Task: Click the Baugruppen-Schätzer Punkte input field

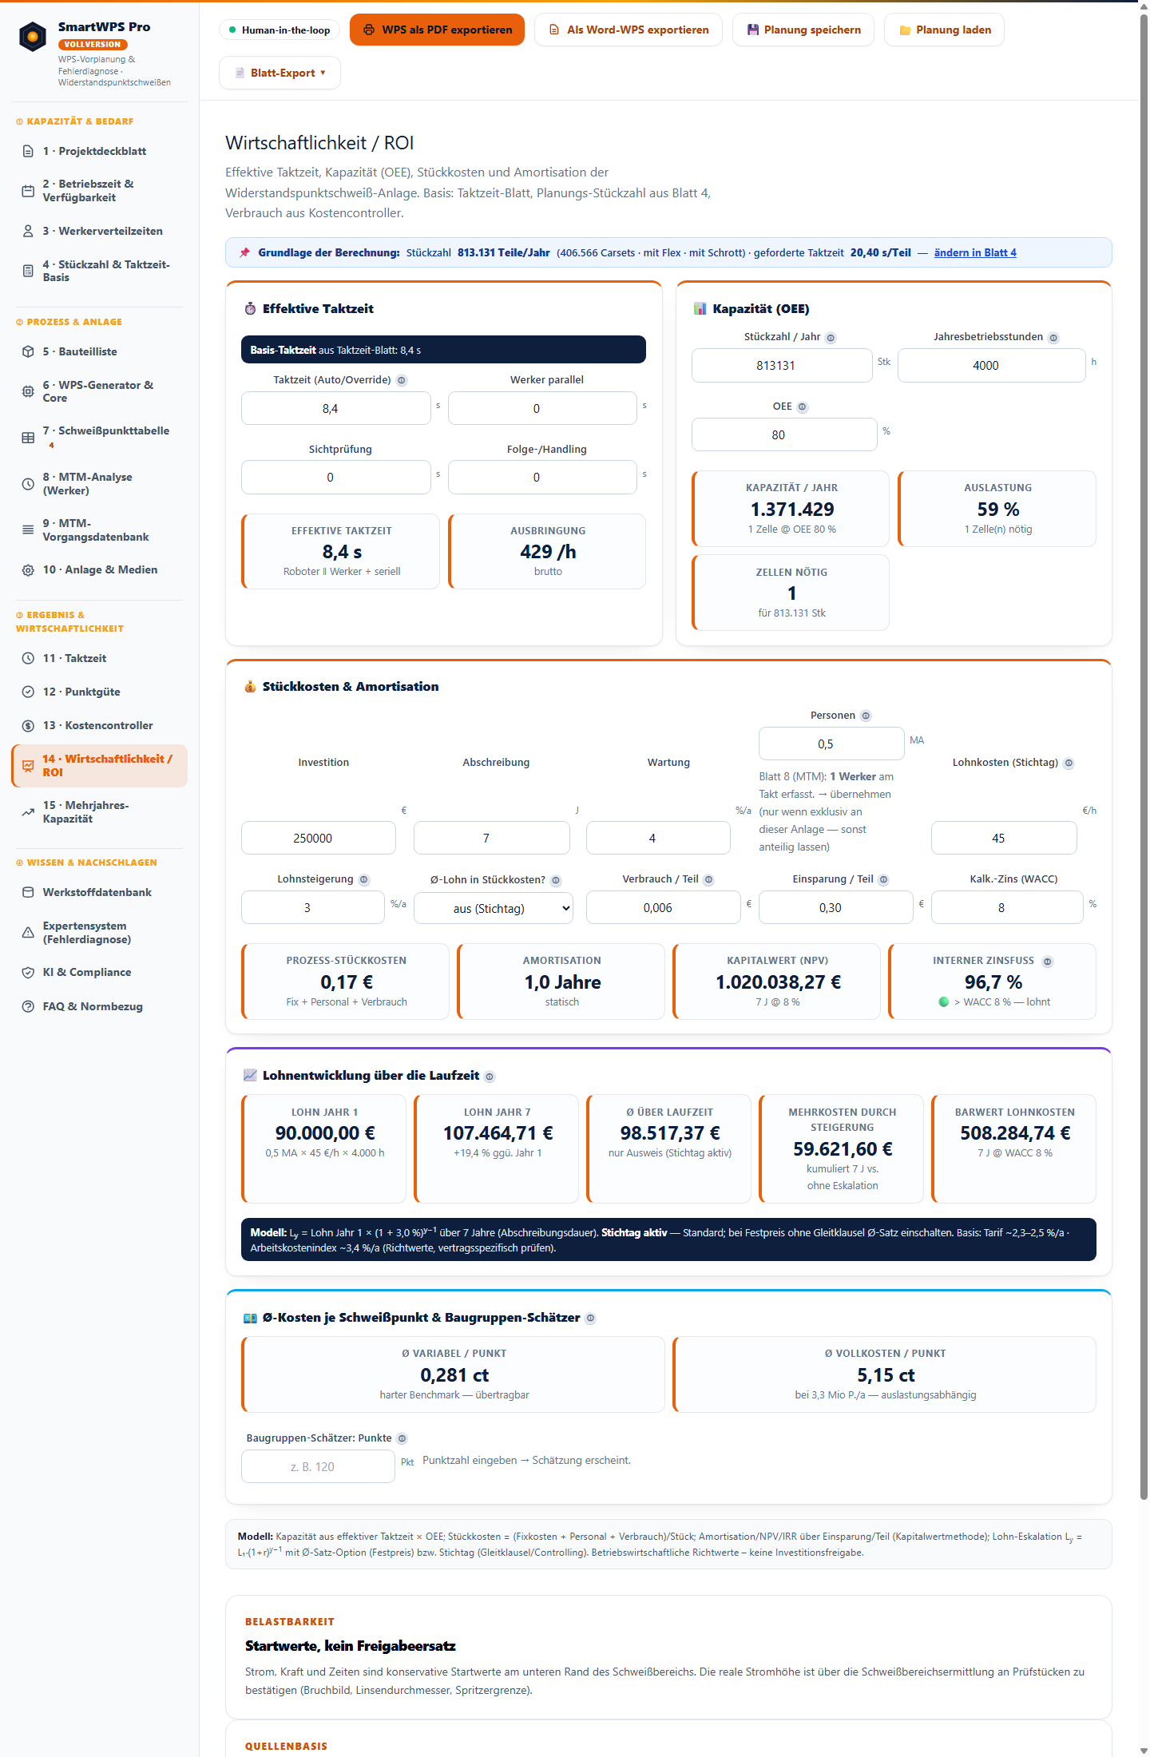Action: pyautogui.click(x=318, y=1467)
